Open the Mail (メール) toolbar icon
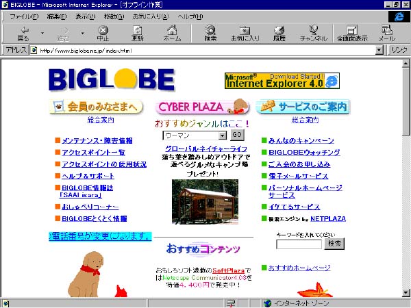Screen dimensions: 411x308 click(x=386, y=34)
